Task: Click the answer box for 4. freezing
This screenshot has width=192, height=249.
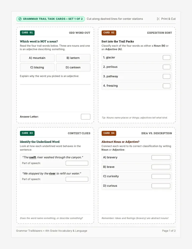Action: click(166, 86)
